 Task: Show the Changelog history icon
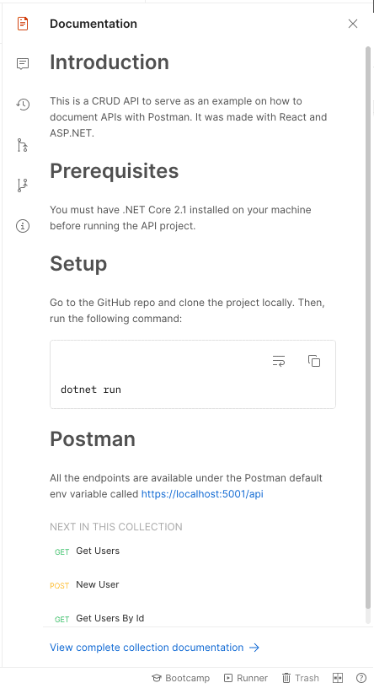point(23,105)
